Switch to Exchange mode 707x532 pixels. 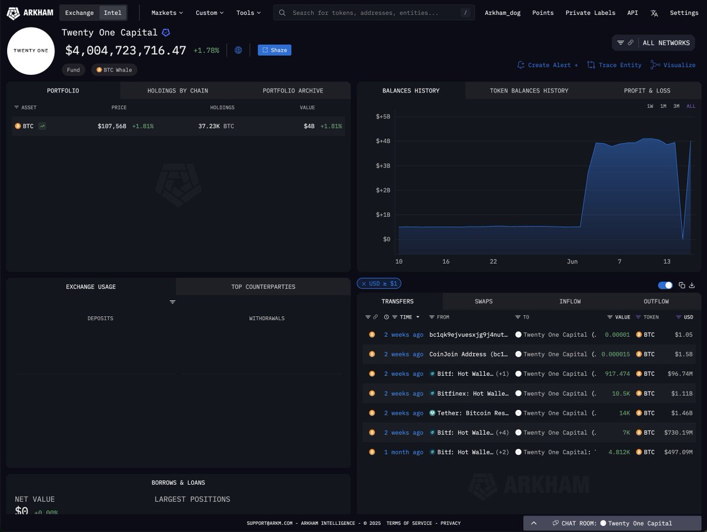pyautogui.click(x=80, y=12)
